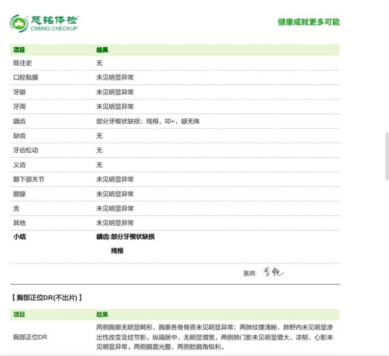Click the 颞下颌关节 item label
The width and height of the screenshot is (389, 356).
tap(29, 179)
